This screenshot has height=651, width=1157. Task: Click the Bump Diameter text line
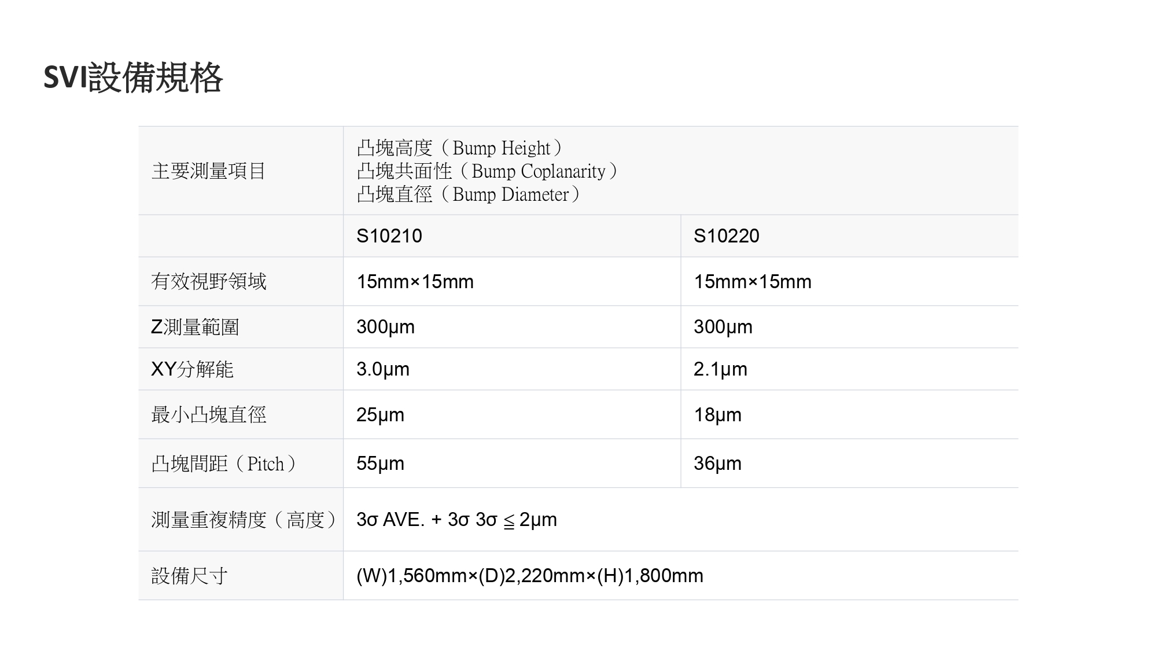click(468, 194)
